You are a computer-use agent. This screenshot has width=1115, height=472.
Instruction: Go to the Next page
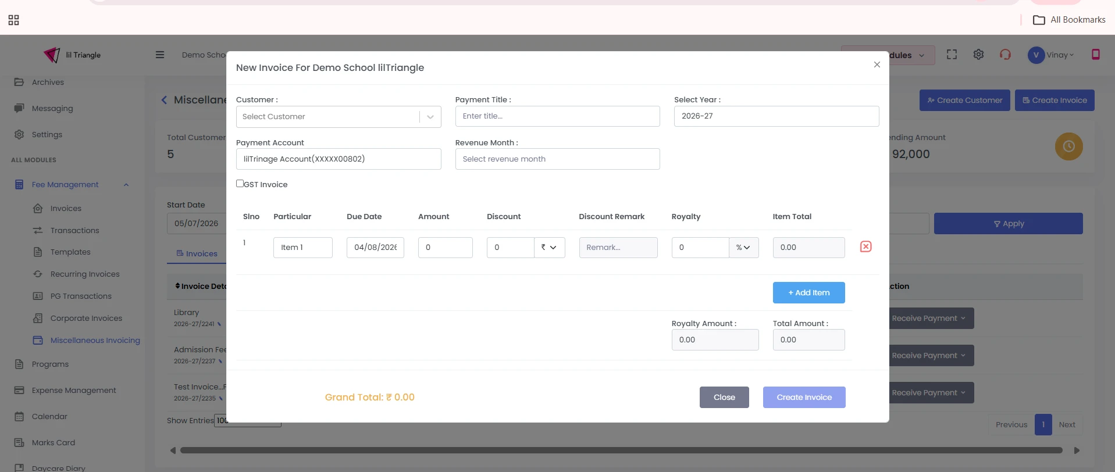point(1067,425)
